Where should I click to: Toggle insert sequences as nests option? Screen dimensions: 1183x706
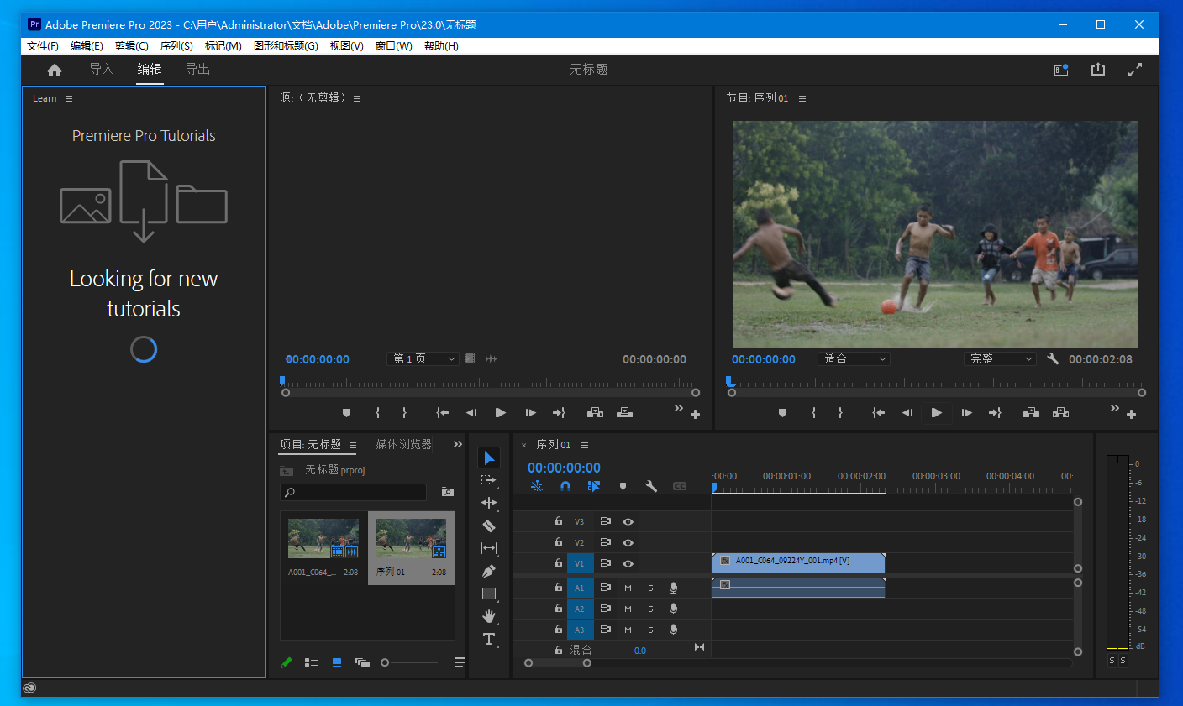click(x=537, y=486)
